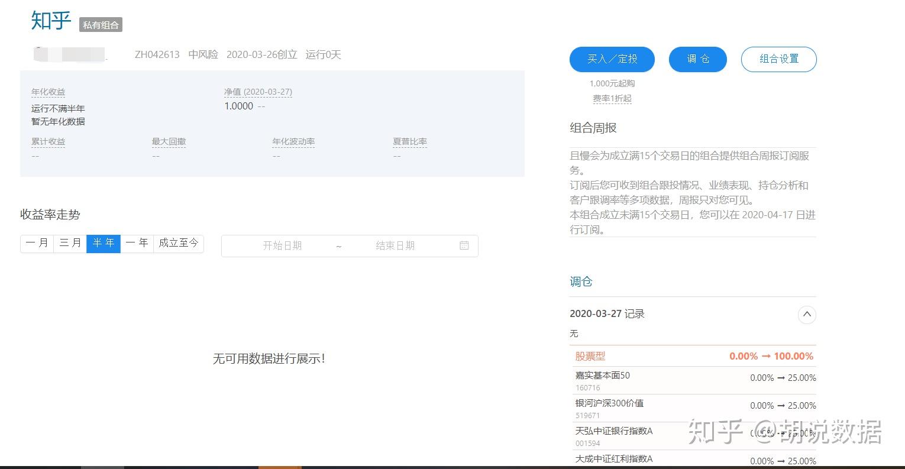
Task: Focus the 结束日期 field
Action: [x=395, y=245]
